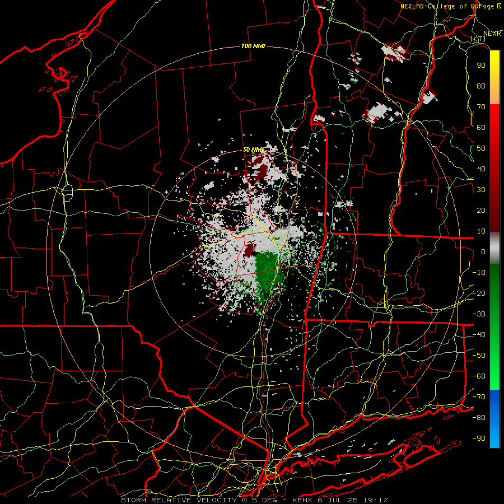
Task: Click the "NEXR" label in the corner
Action: pyautogui.click(x=492, y=34)
